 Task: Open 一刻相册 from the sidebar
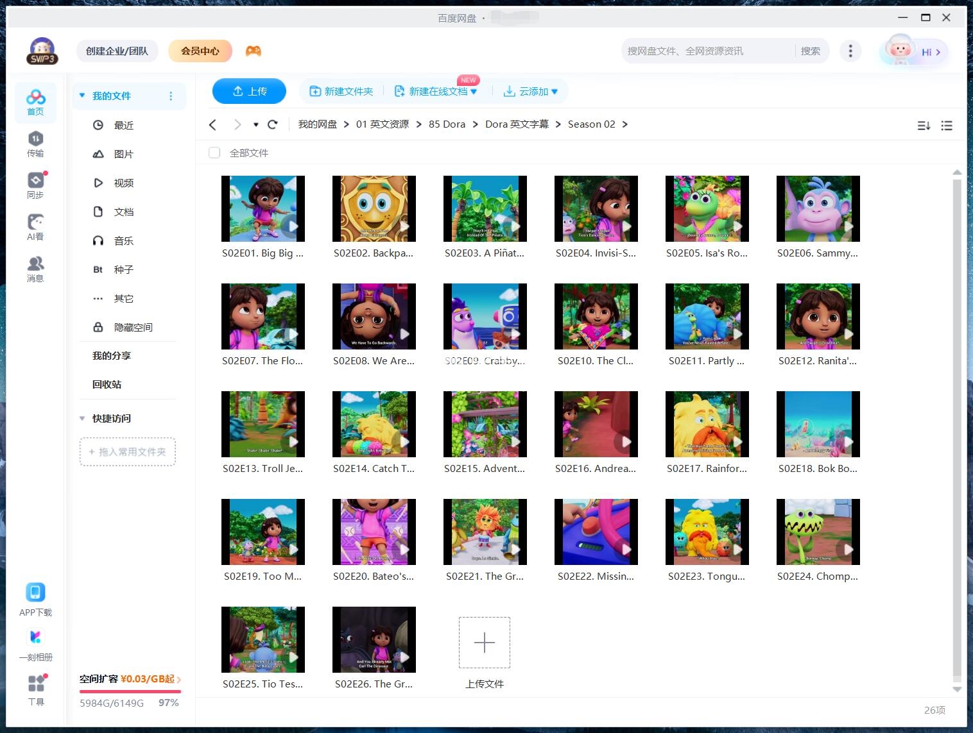(35, 643)
